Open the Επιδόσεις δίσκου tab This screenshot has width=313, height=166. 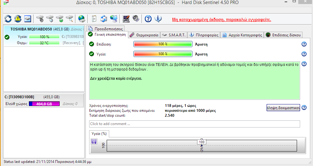coord(283,35)
